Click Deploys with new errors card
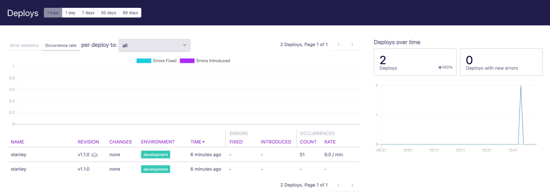Image resolution: width=550 pixels, height=193 pixels. pos(501,62)
